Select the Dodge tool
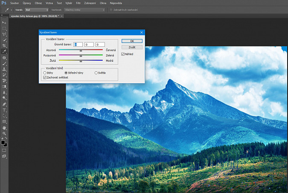Screen dimensions: 288x193 4,98
